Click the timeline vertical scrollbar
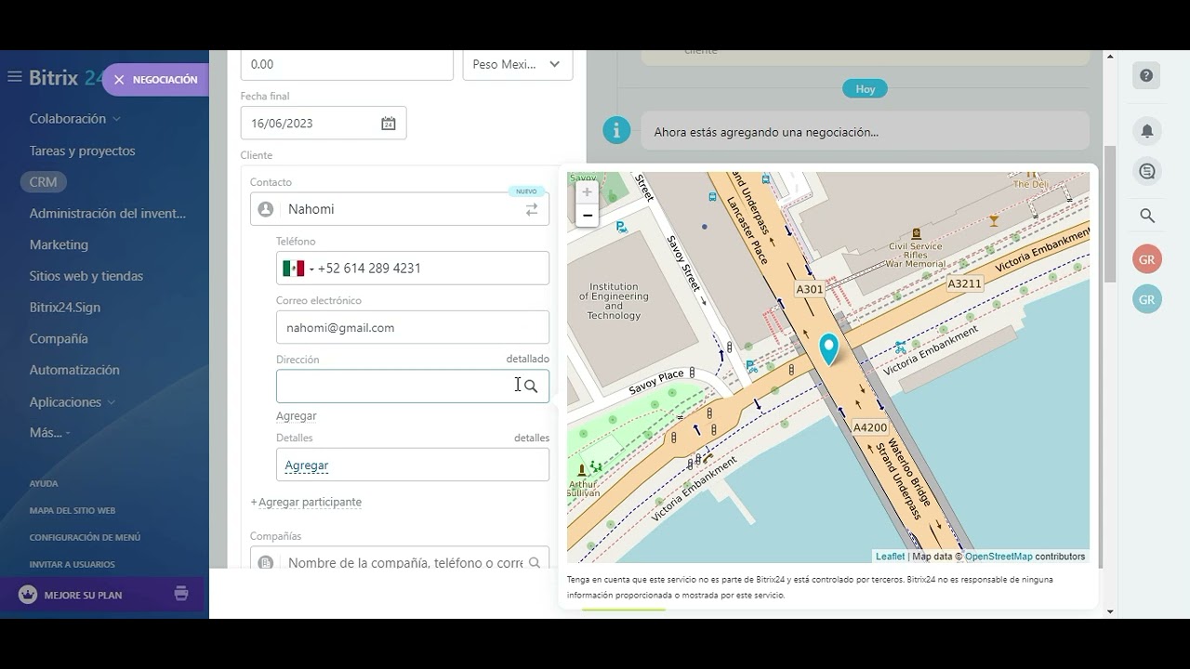The height and width of the screenshot is (669, 1190). (1110, 214)
